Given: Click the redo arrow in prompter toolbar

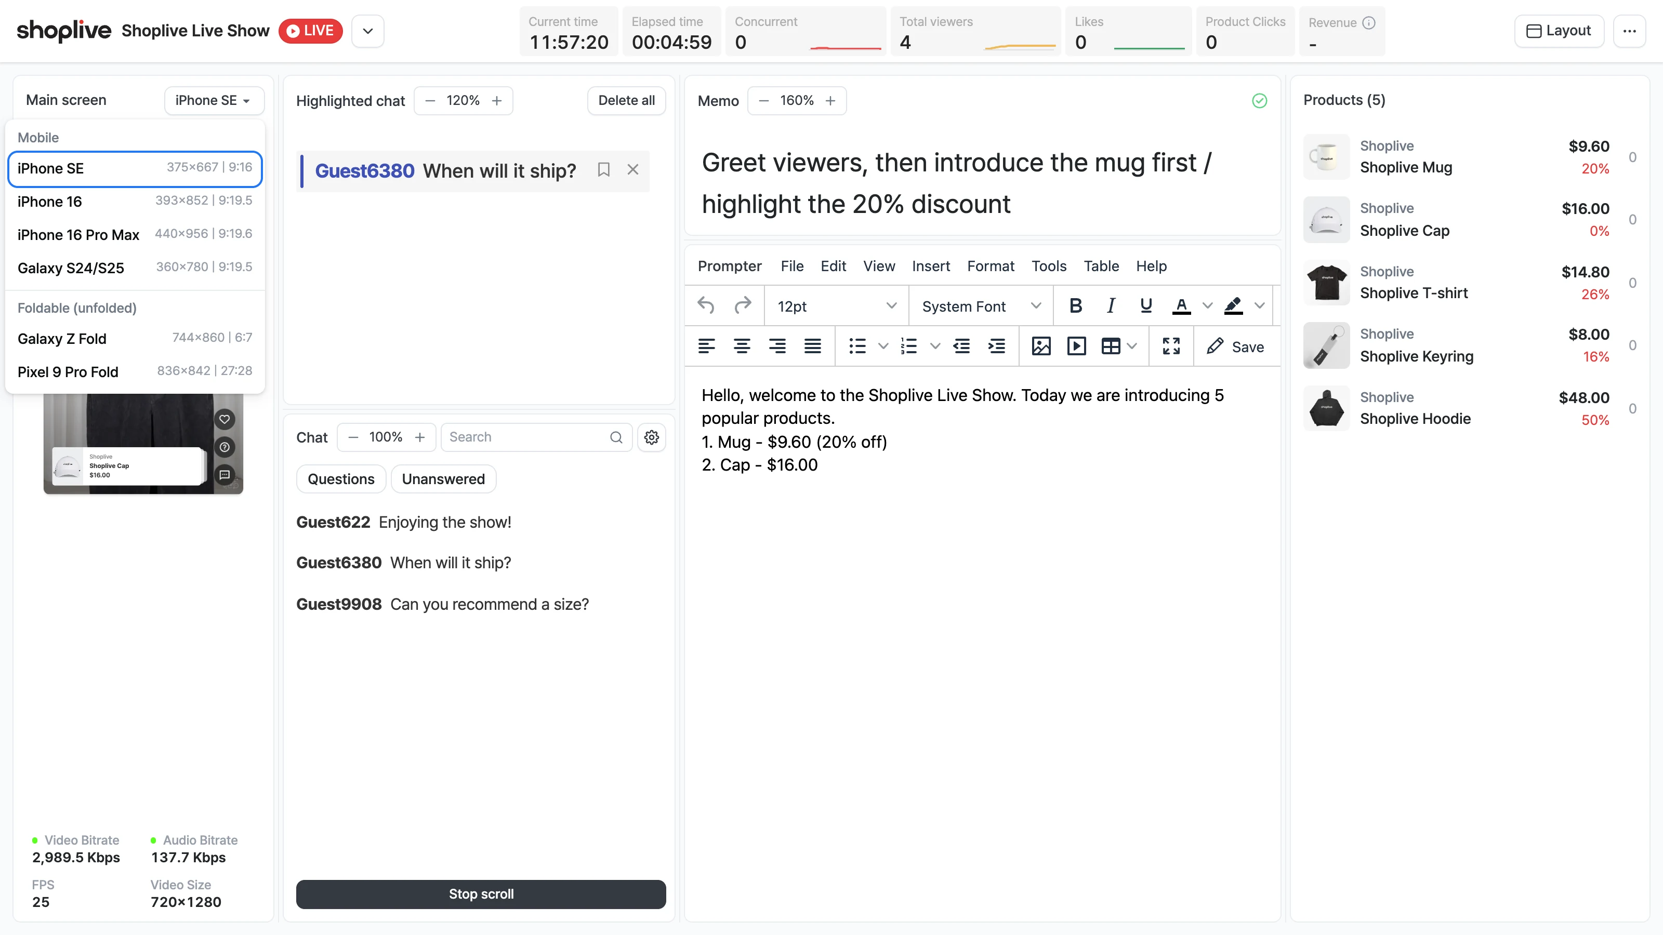Looking at the screenshot, I should coord(743,306).
